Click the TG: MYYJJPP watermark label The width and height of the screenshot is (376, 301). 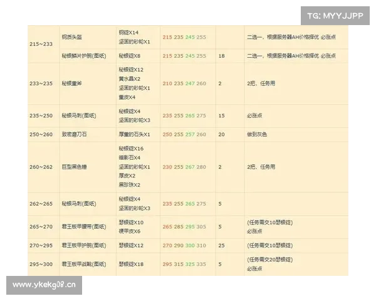click(335, 14)
